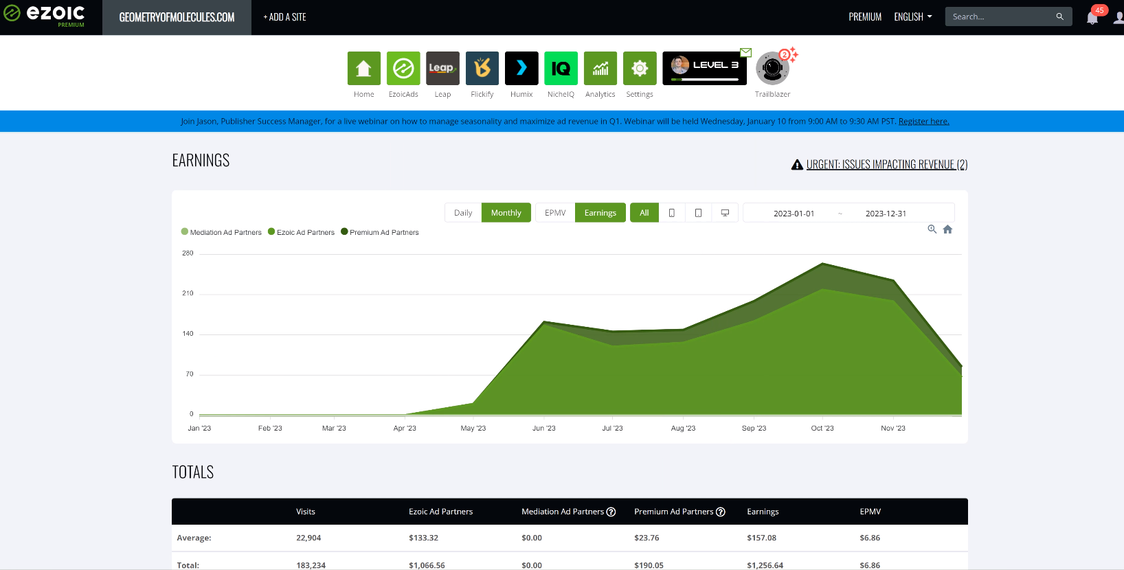The height and width of the screenshot is (570, 1124).
Task: Open the Home dashboard icon
Action: click(363, 68)
